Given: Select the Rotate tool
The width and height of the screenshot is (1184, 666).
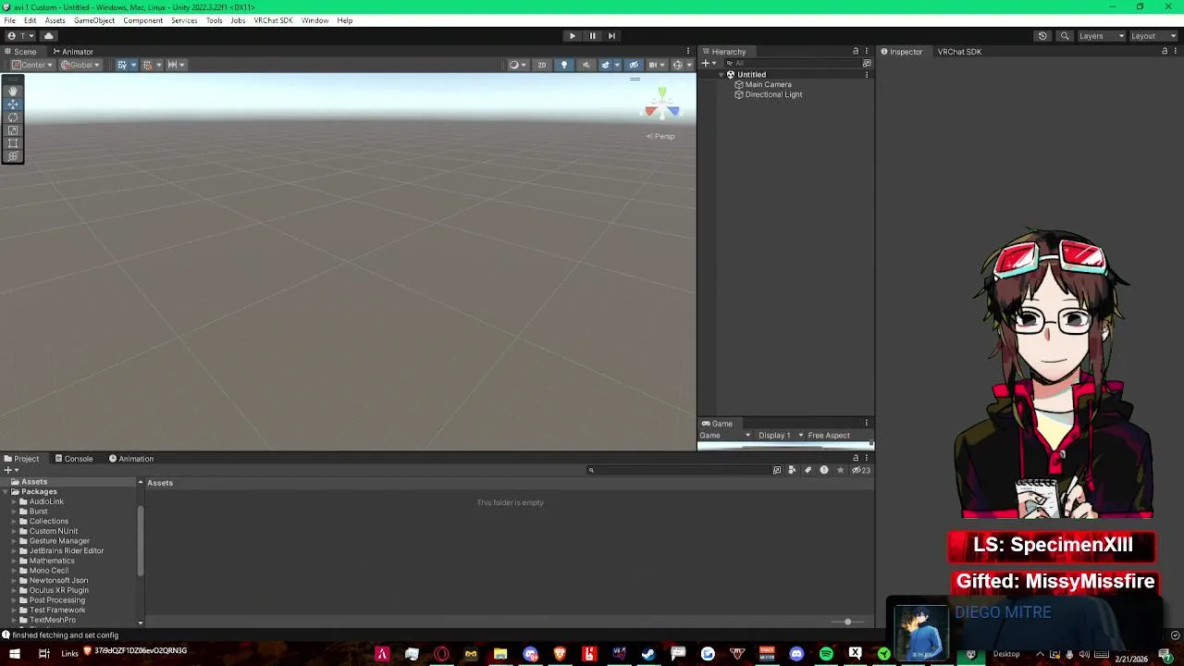Looking at the screenshot, I should pyautogui.click(x=13, y=117).
